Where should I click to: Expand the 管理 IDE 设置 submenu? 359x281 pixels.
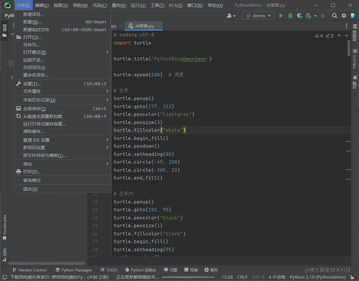(x=107, y=140)
